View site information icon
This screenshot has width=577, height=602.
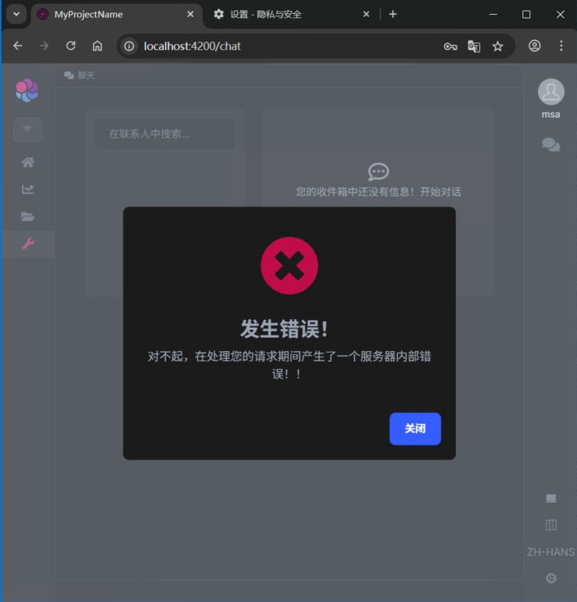[x=129, y=46]
